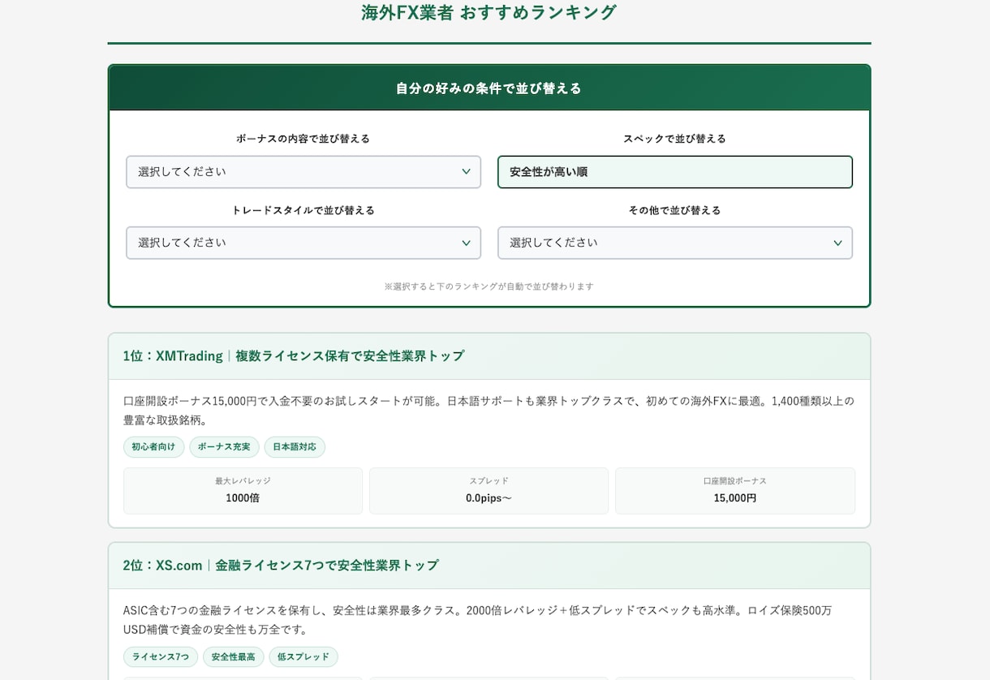
Task: Click the chevron of the その他 sort dropdown
Action: tap(837, 243)
